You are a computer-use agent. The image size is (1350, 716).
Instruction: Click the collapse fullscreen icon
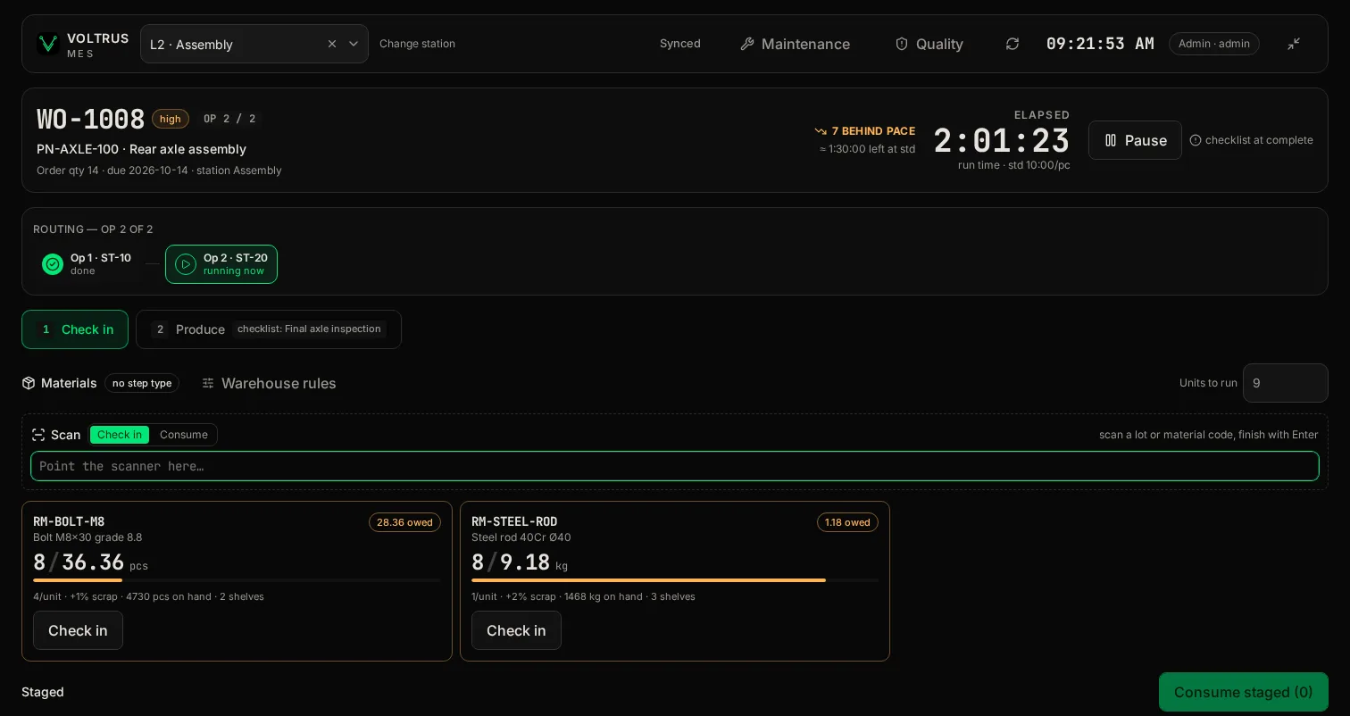(1294, 44)
